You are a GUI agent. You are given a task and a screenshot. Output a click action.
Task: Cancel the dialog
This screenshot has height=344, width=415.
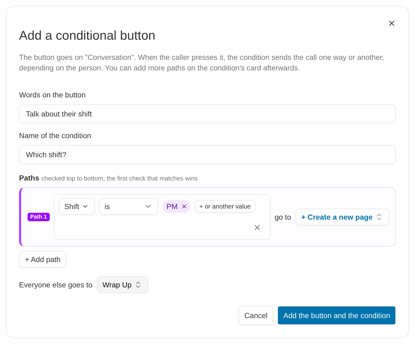coord(256,315)
